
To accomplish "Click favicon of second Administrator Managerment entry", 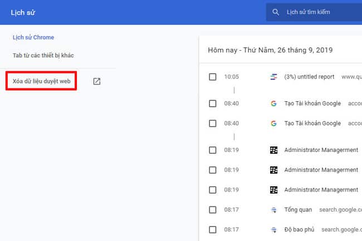I will 273,170.
